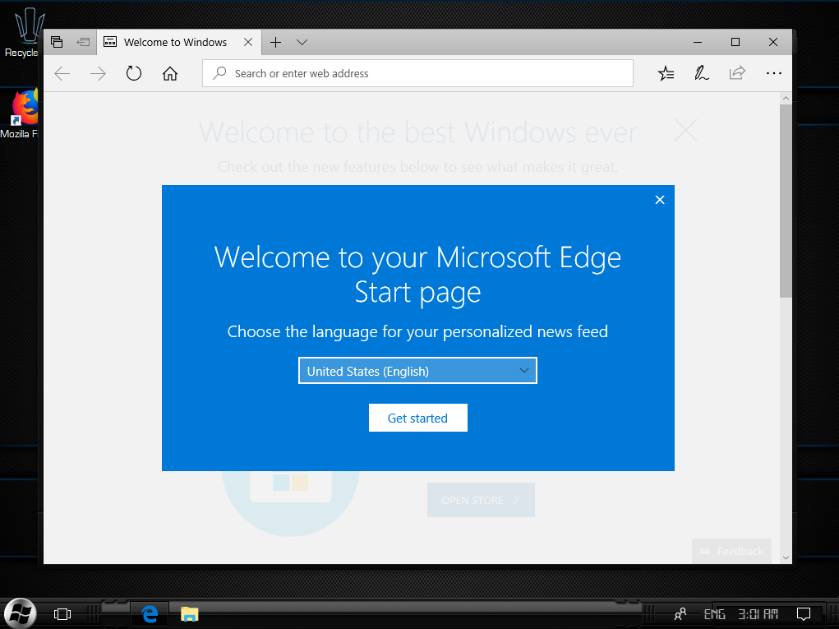
Task: Open File Explorer from taskbar
Action: (190, 614)
